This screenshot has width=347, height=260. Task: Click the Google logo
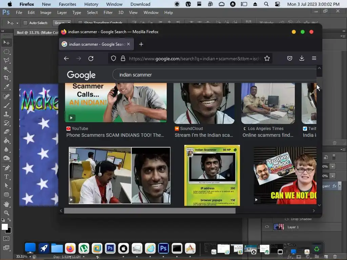(81, 75)
